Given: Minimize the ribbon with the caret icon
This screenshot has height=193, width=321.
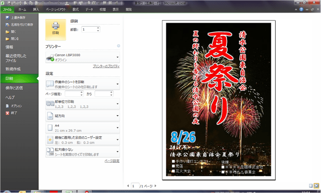Looking at the screenshot, I should tap(296, 9).
